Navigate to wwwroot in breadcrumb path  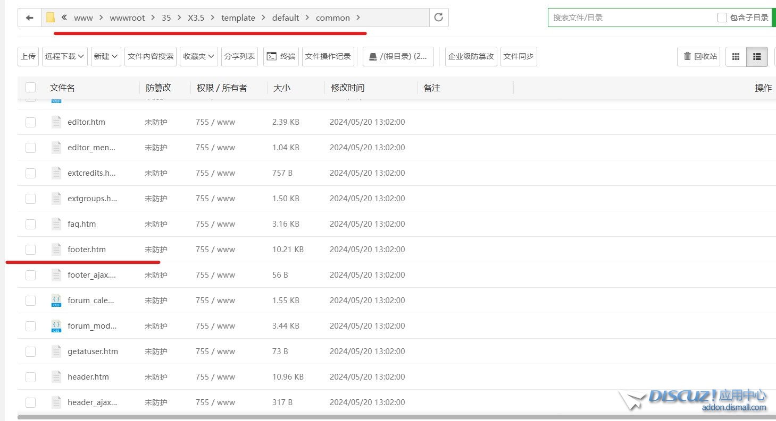[127, 18]
